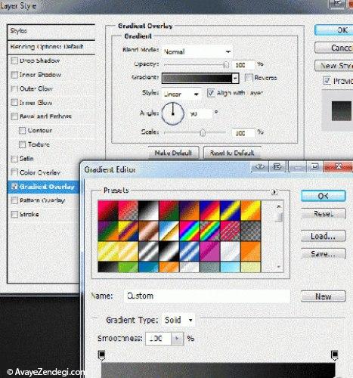Select Color Overlay in styles list
The image size is (353, 378).
click(40, 172)
